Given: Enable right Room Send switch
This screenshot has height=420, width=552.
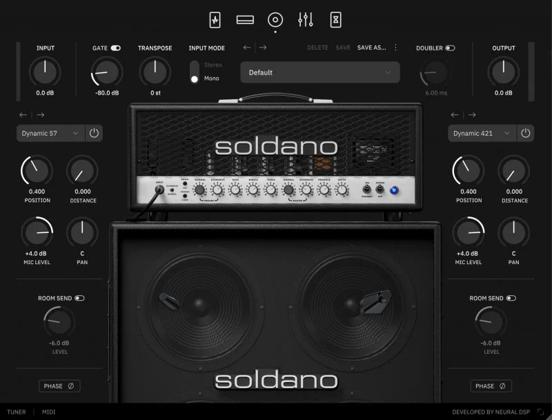Looking at the screenshot, I should [x=511, y=299].
